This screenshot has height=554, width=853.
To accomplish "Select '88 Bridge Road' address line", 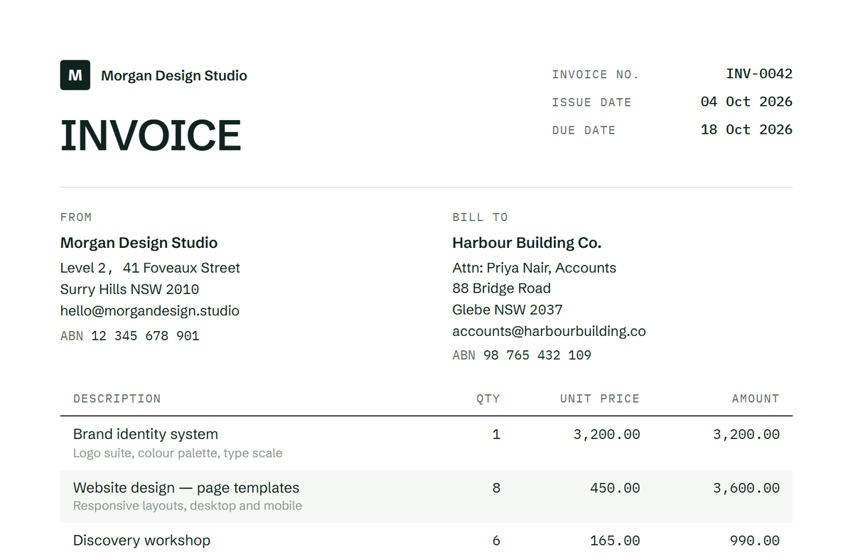I will [x=502, y=288].
